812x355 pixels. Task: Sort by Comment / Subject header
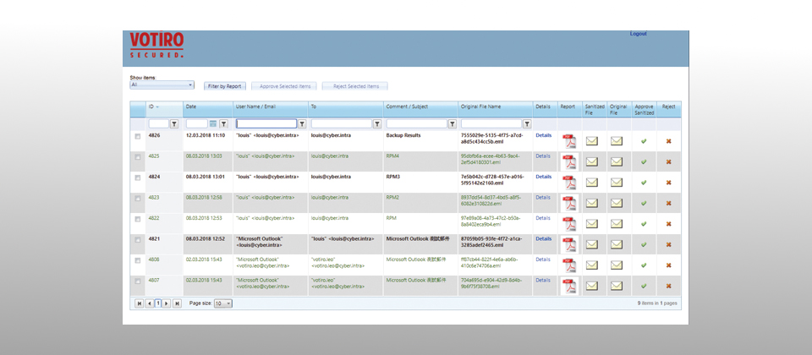pyautogui.click(x=407, y=107)
